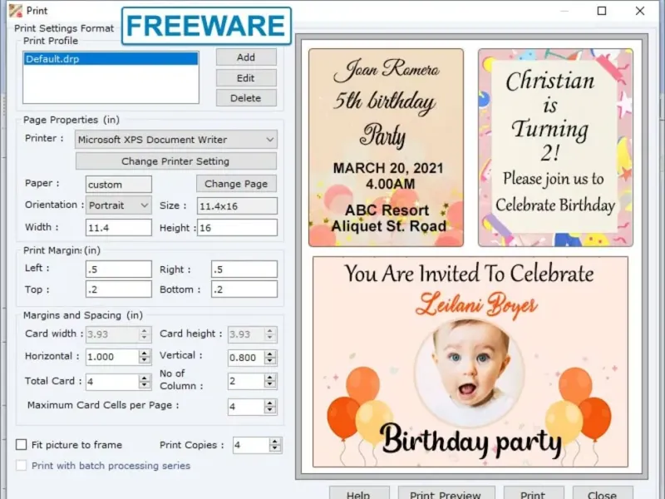Click the Edit profile button
Screen dimensions: 665x499
tap(246, 78)
